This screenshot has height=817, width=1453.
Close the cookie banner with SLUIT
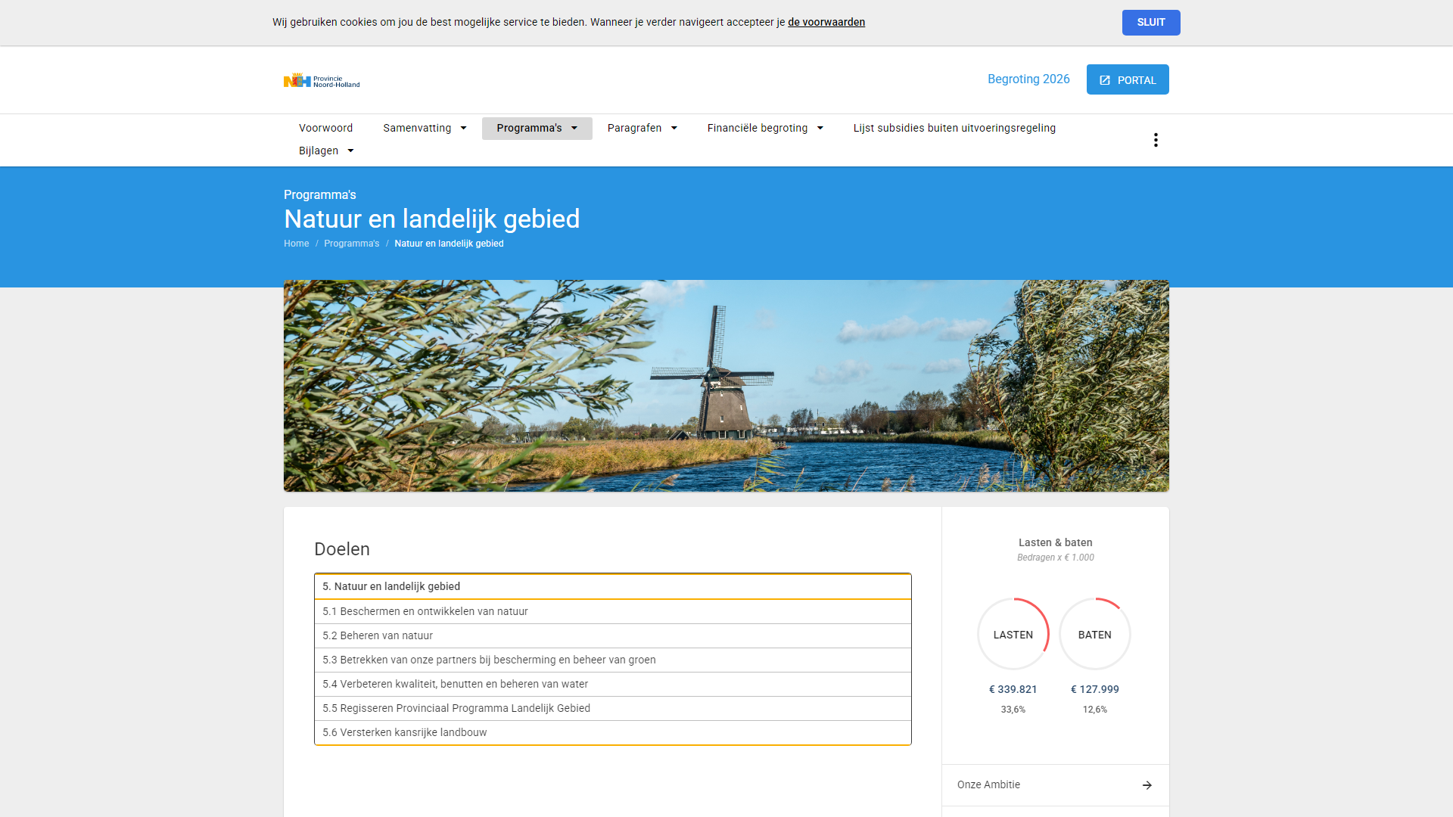(1150, 23)
